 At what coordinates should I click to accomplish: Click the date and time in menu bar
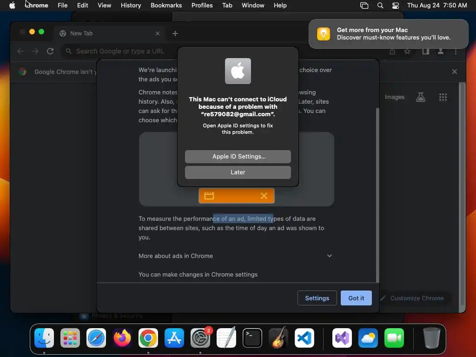click(437, 6)
